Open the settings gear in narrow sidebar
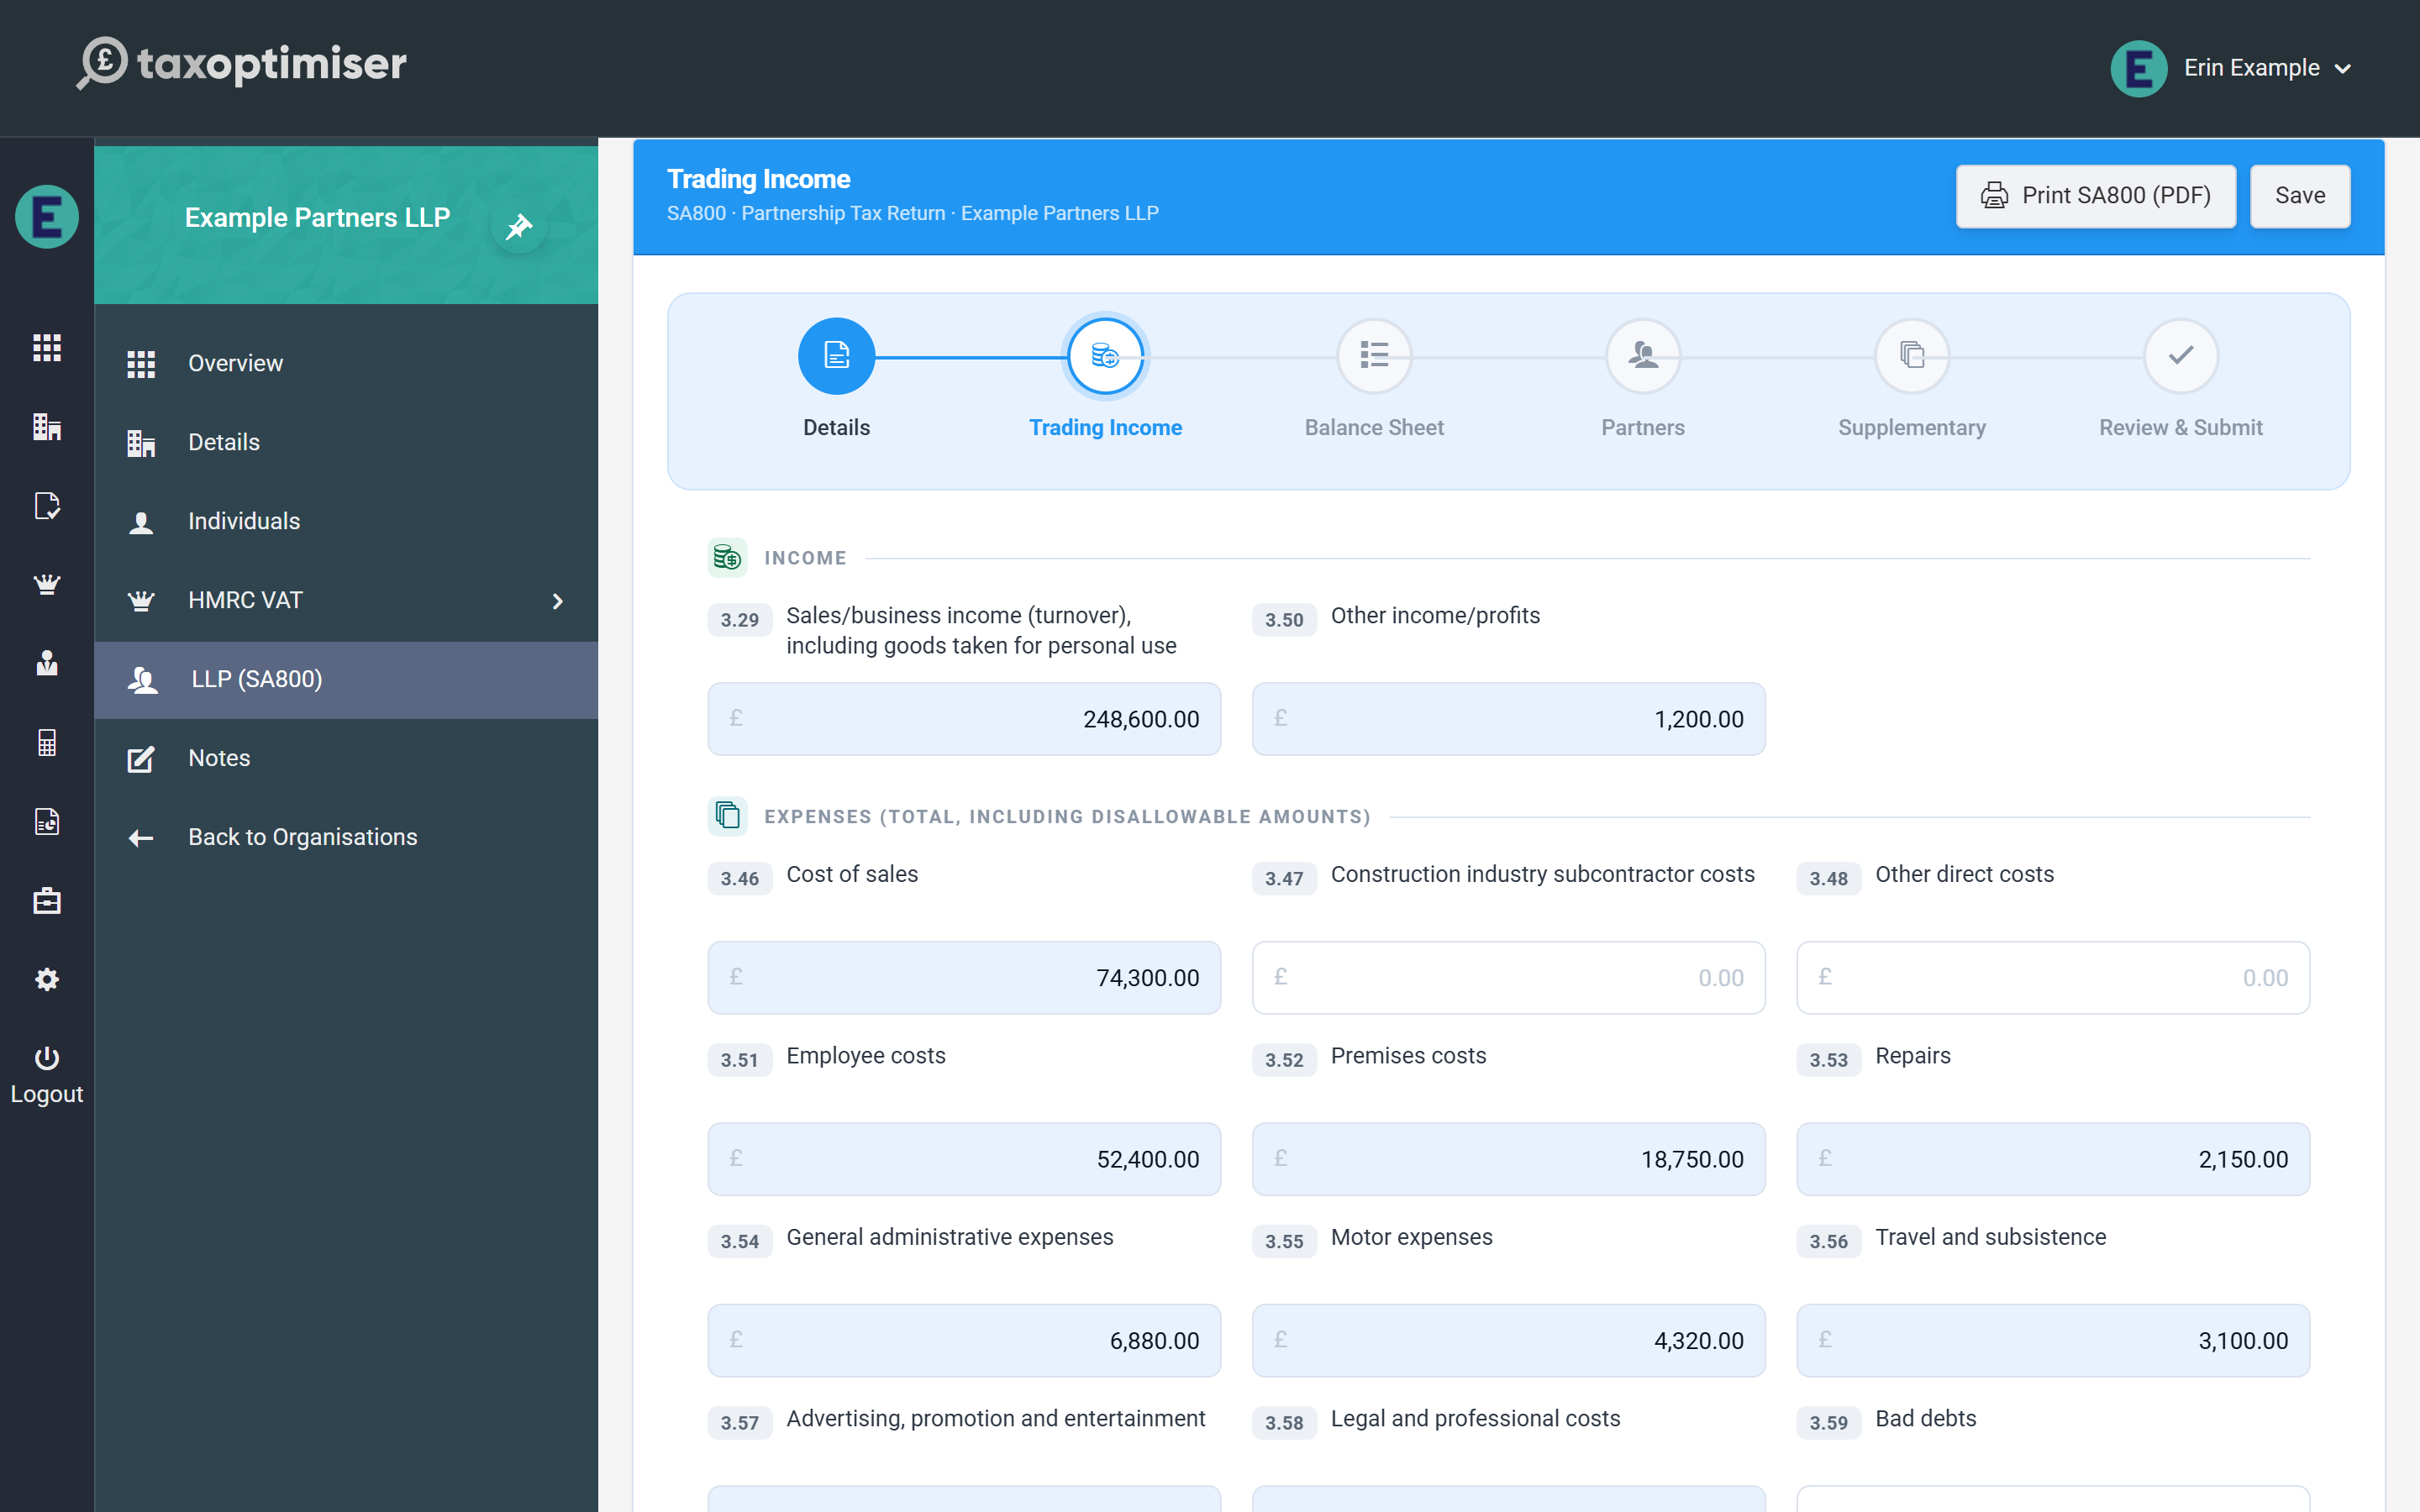The image size is (2420, 1512). pyautogui.click(x=47, y=979)
